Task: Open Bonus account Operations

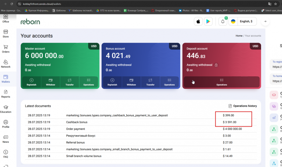Action: pyautogui.click(x=169, y=82)
